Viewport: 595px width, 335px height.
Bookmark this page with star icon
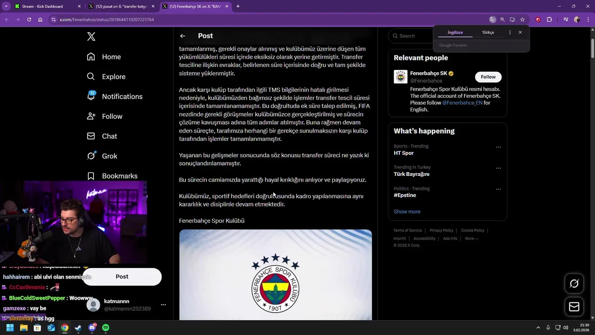click(522, 20)
